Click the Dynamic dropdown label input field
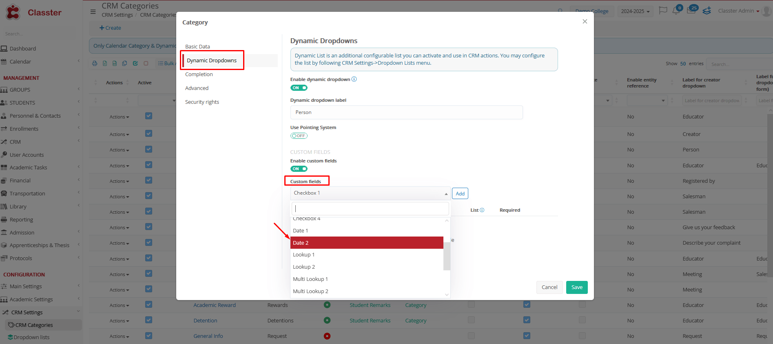 (406, 112)
